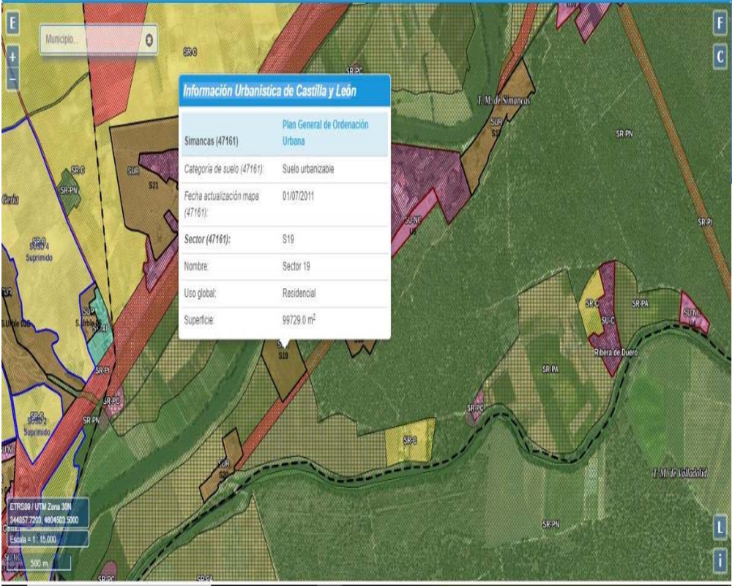
Task: Click the Residencial use value
Action: point(299,293)
